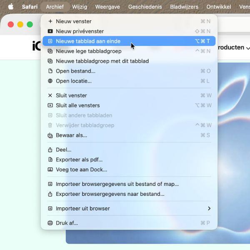Open the Geschiedenis menu

pyautogui.click(x=145, y=7)
